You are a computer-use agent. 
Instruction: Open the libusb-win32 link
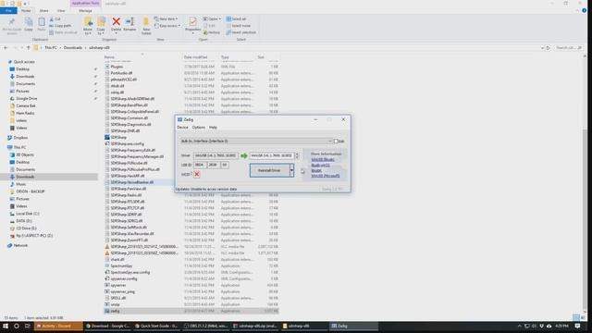[320, 166]
